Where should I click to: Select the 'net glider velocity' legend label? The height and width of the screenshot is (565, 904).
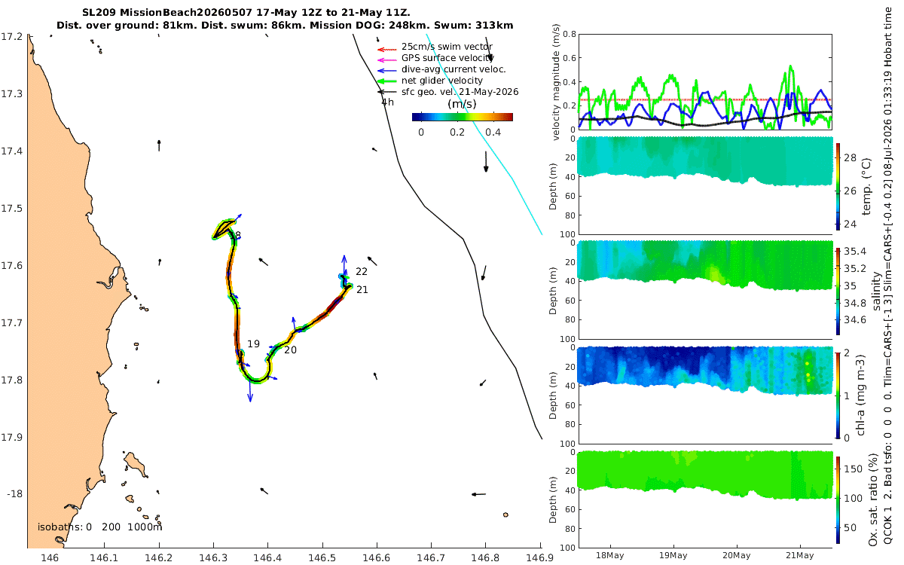[442, 81]
